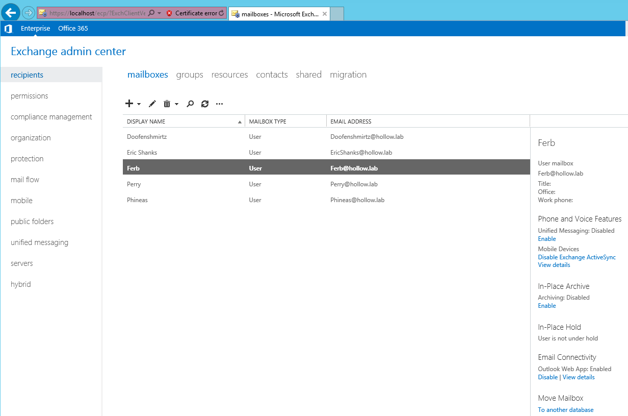The height and width of the screenshot is (416, 628).
Task: Switch to the groups tab
Action: click(x=190, y=75)
